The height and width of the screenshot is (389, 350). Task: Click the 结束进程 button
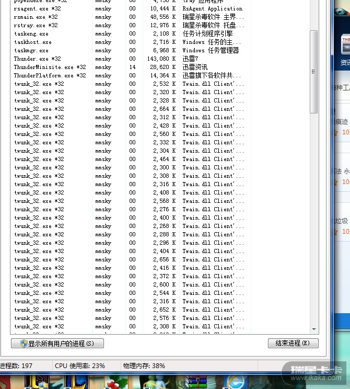click(x=293, y=343)
